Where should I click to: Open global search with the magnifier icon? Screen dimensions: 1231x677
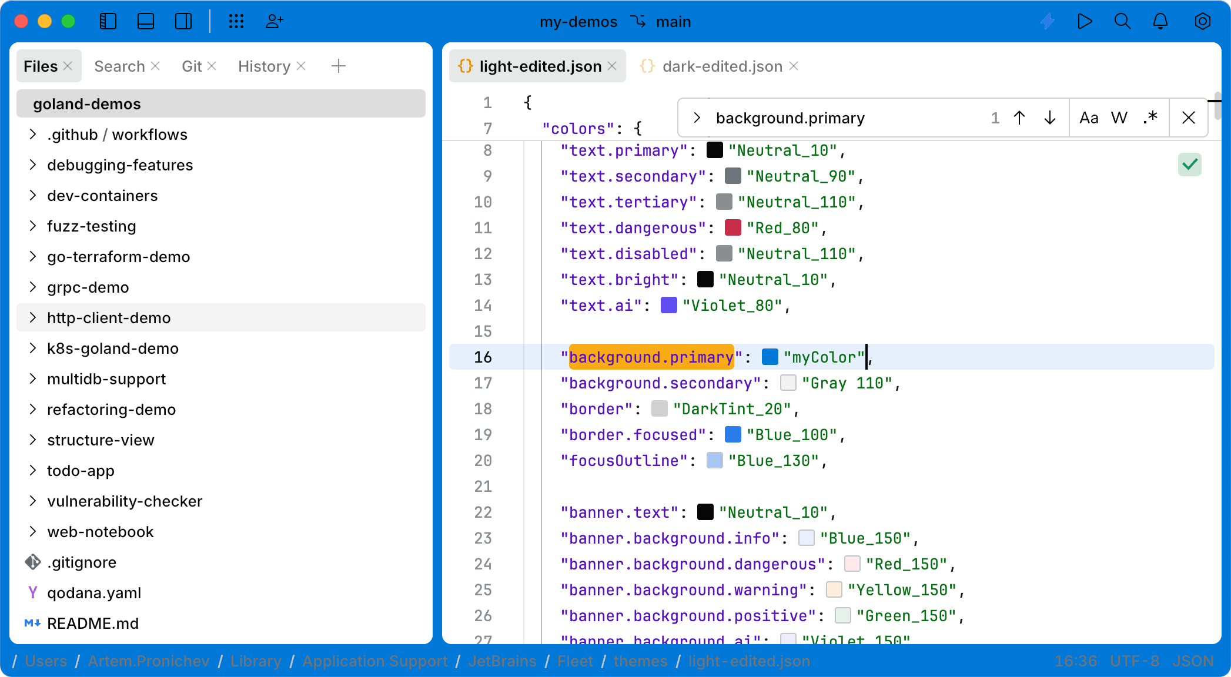click(x=1122, y=21)
